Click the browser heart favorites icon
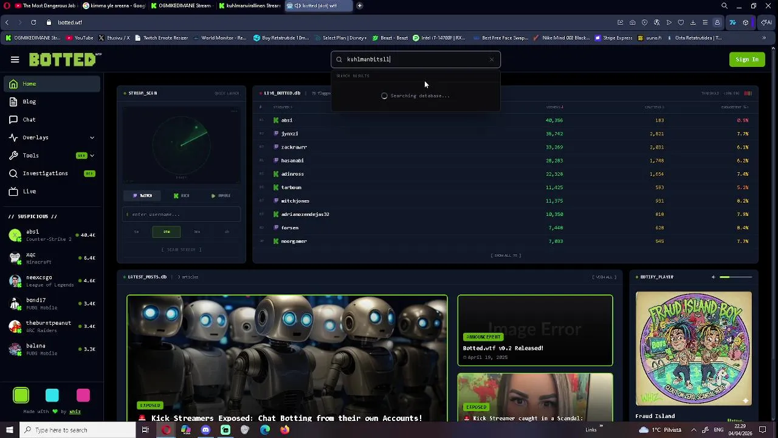 click(681, 23)
